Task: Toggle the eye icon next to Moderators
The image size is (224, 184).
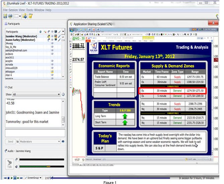Action: pos(63,142)
